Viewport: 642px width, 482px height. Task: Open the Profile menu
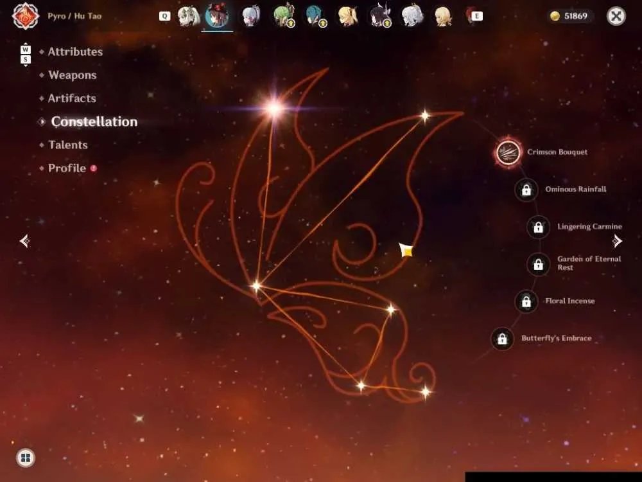(67, 168)
